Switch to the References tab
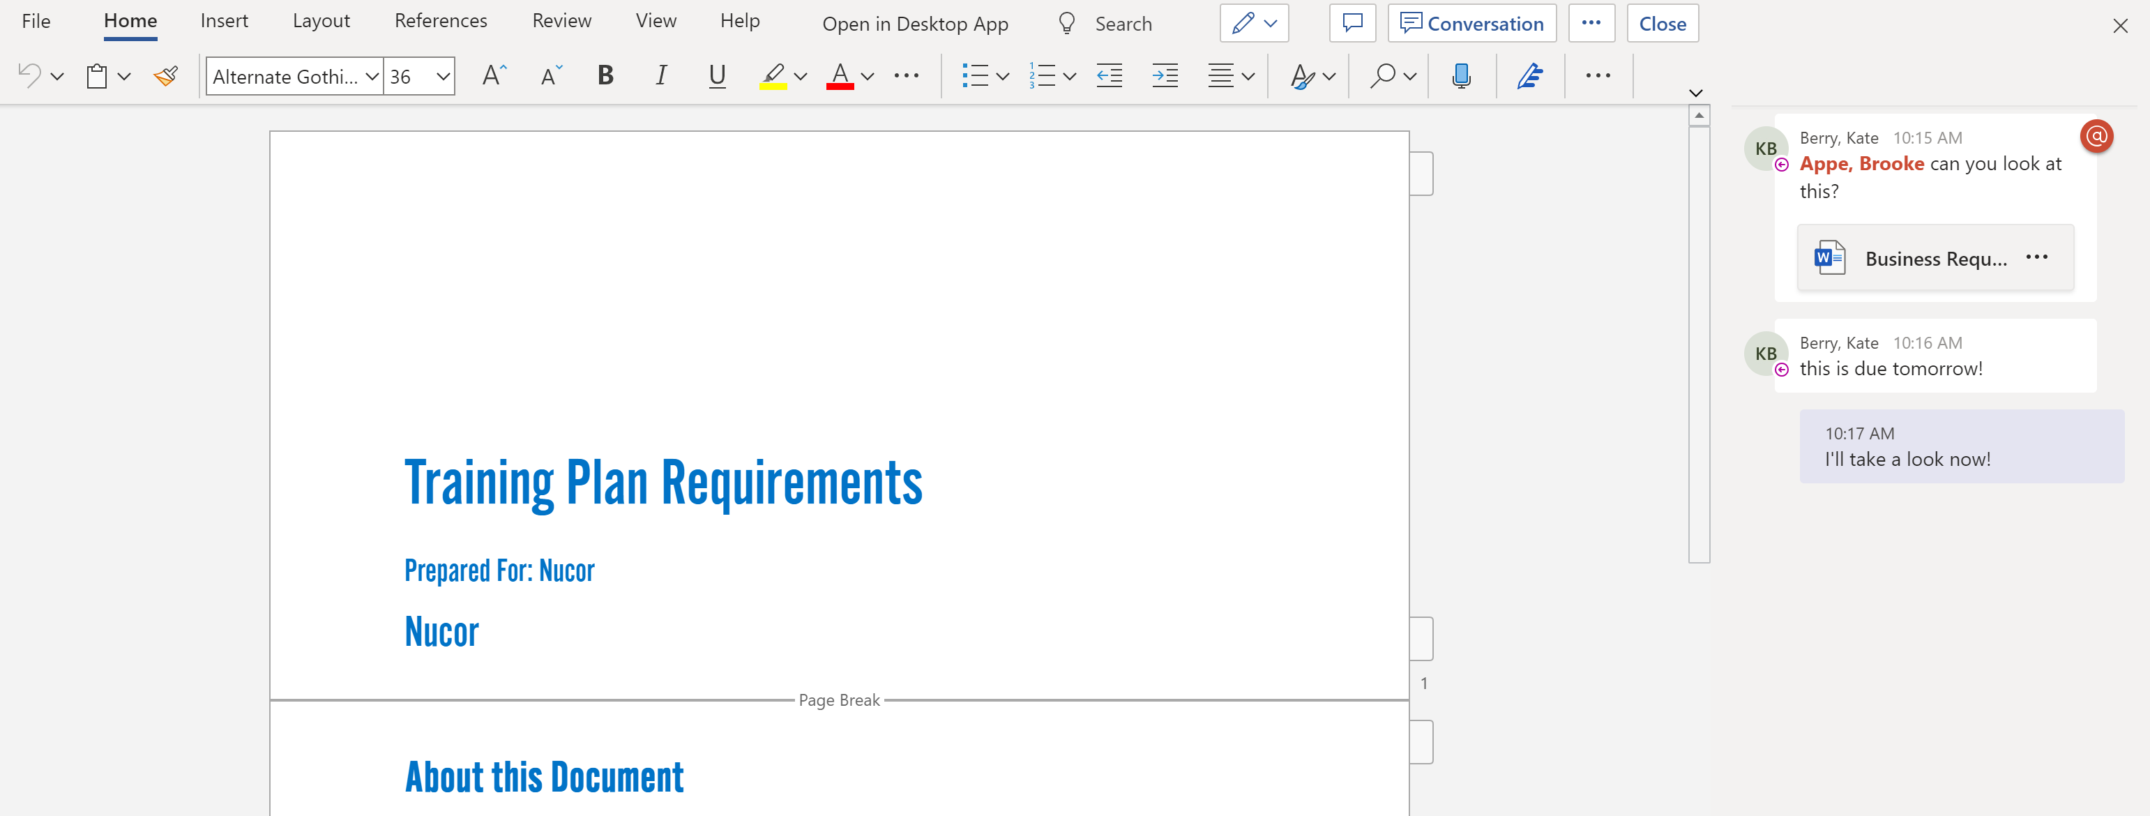 pos(441,21)
